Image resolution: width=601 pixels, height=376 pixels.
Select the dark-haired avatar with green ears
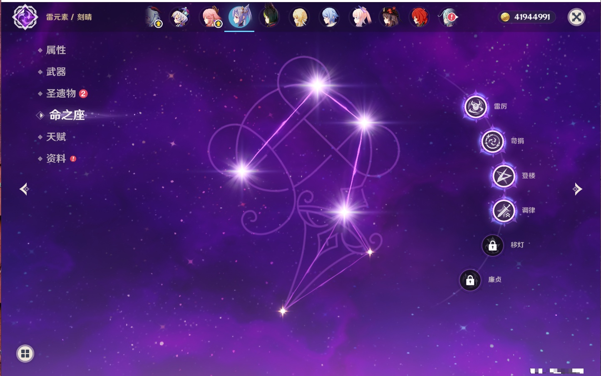pyautogui.click(x=270, y=17)
